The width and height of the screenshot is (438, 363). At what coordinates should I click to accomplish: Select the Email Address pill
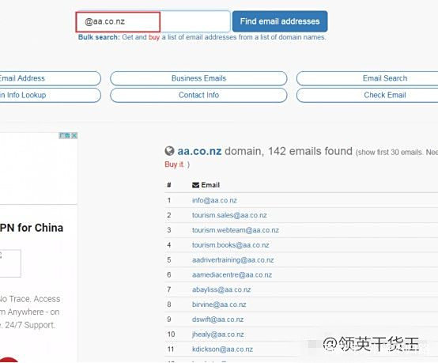pos(50,78)
